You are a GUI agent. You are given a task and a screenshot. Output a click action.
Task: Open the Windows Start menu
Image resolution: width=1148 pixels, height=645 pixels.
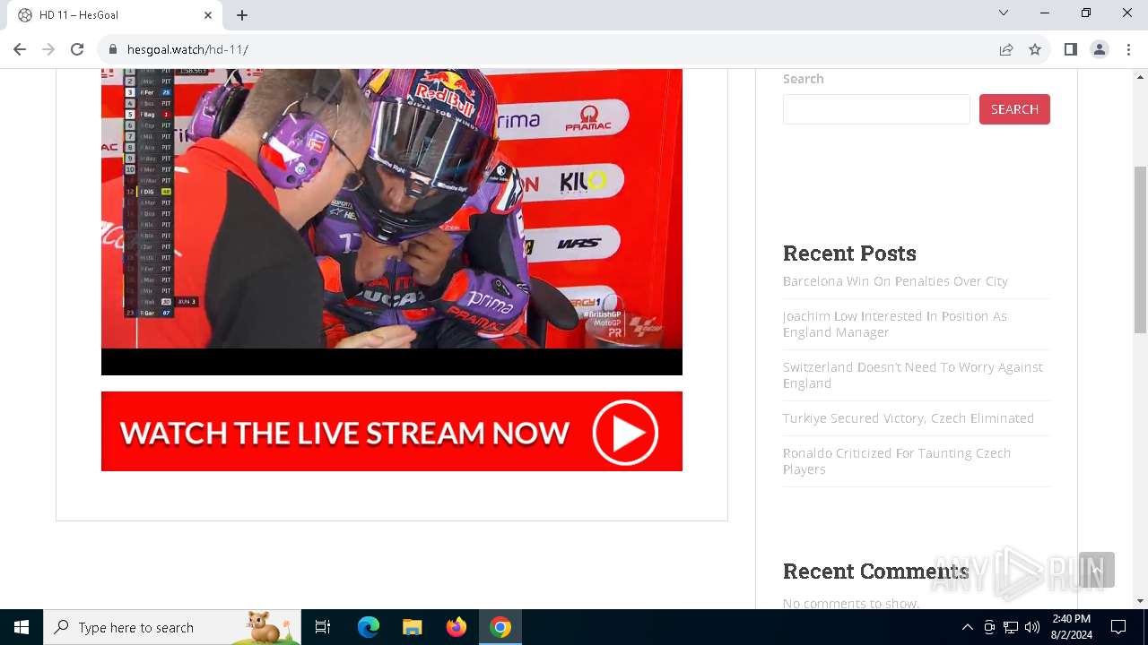pos(22,627)
